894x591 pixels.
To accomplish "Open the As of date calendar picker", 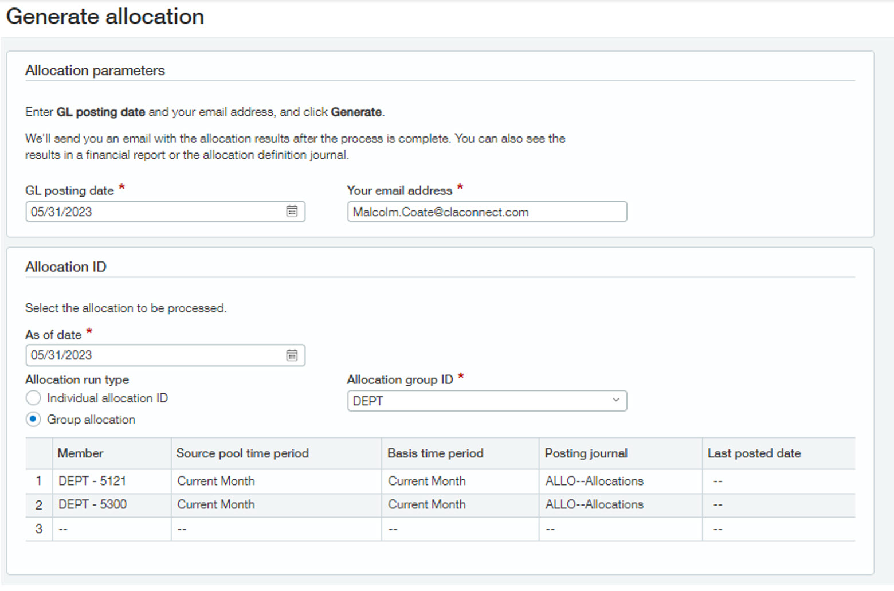I will coord(292,355).
